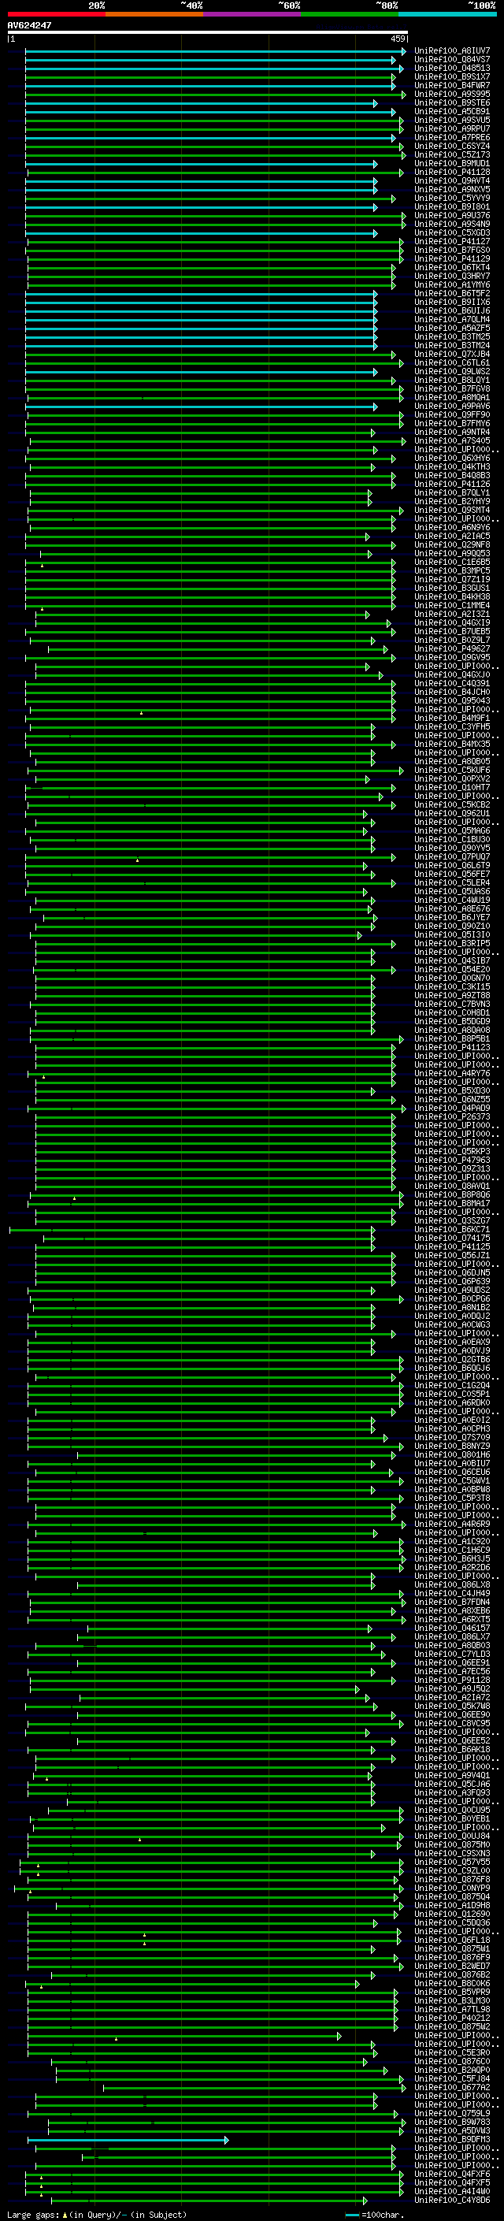Screen dimensions: 504x2221
Task: Select the UniRef100_B6KC71 label
Action: pyautogui.click(x=452, y=1230)
